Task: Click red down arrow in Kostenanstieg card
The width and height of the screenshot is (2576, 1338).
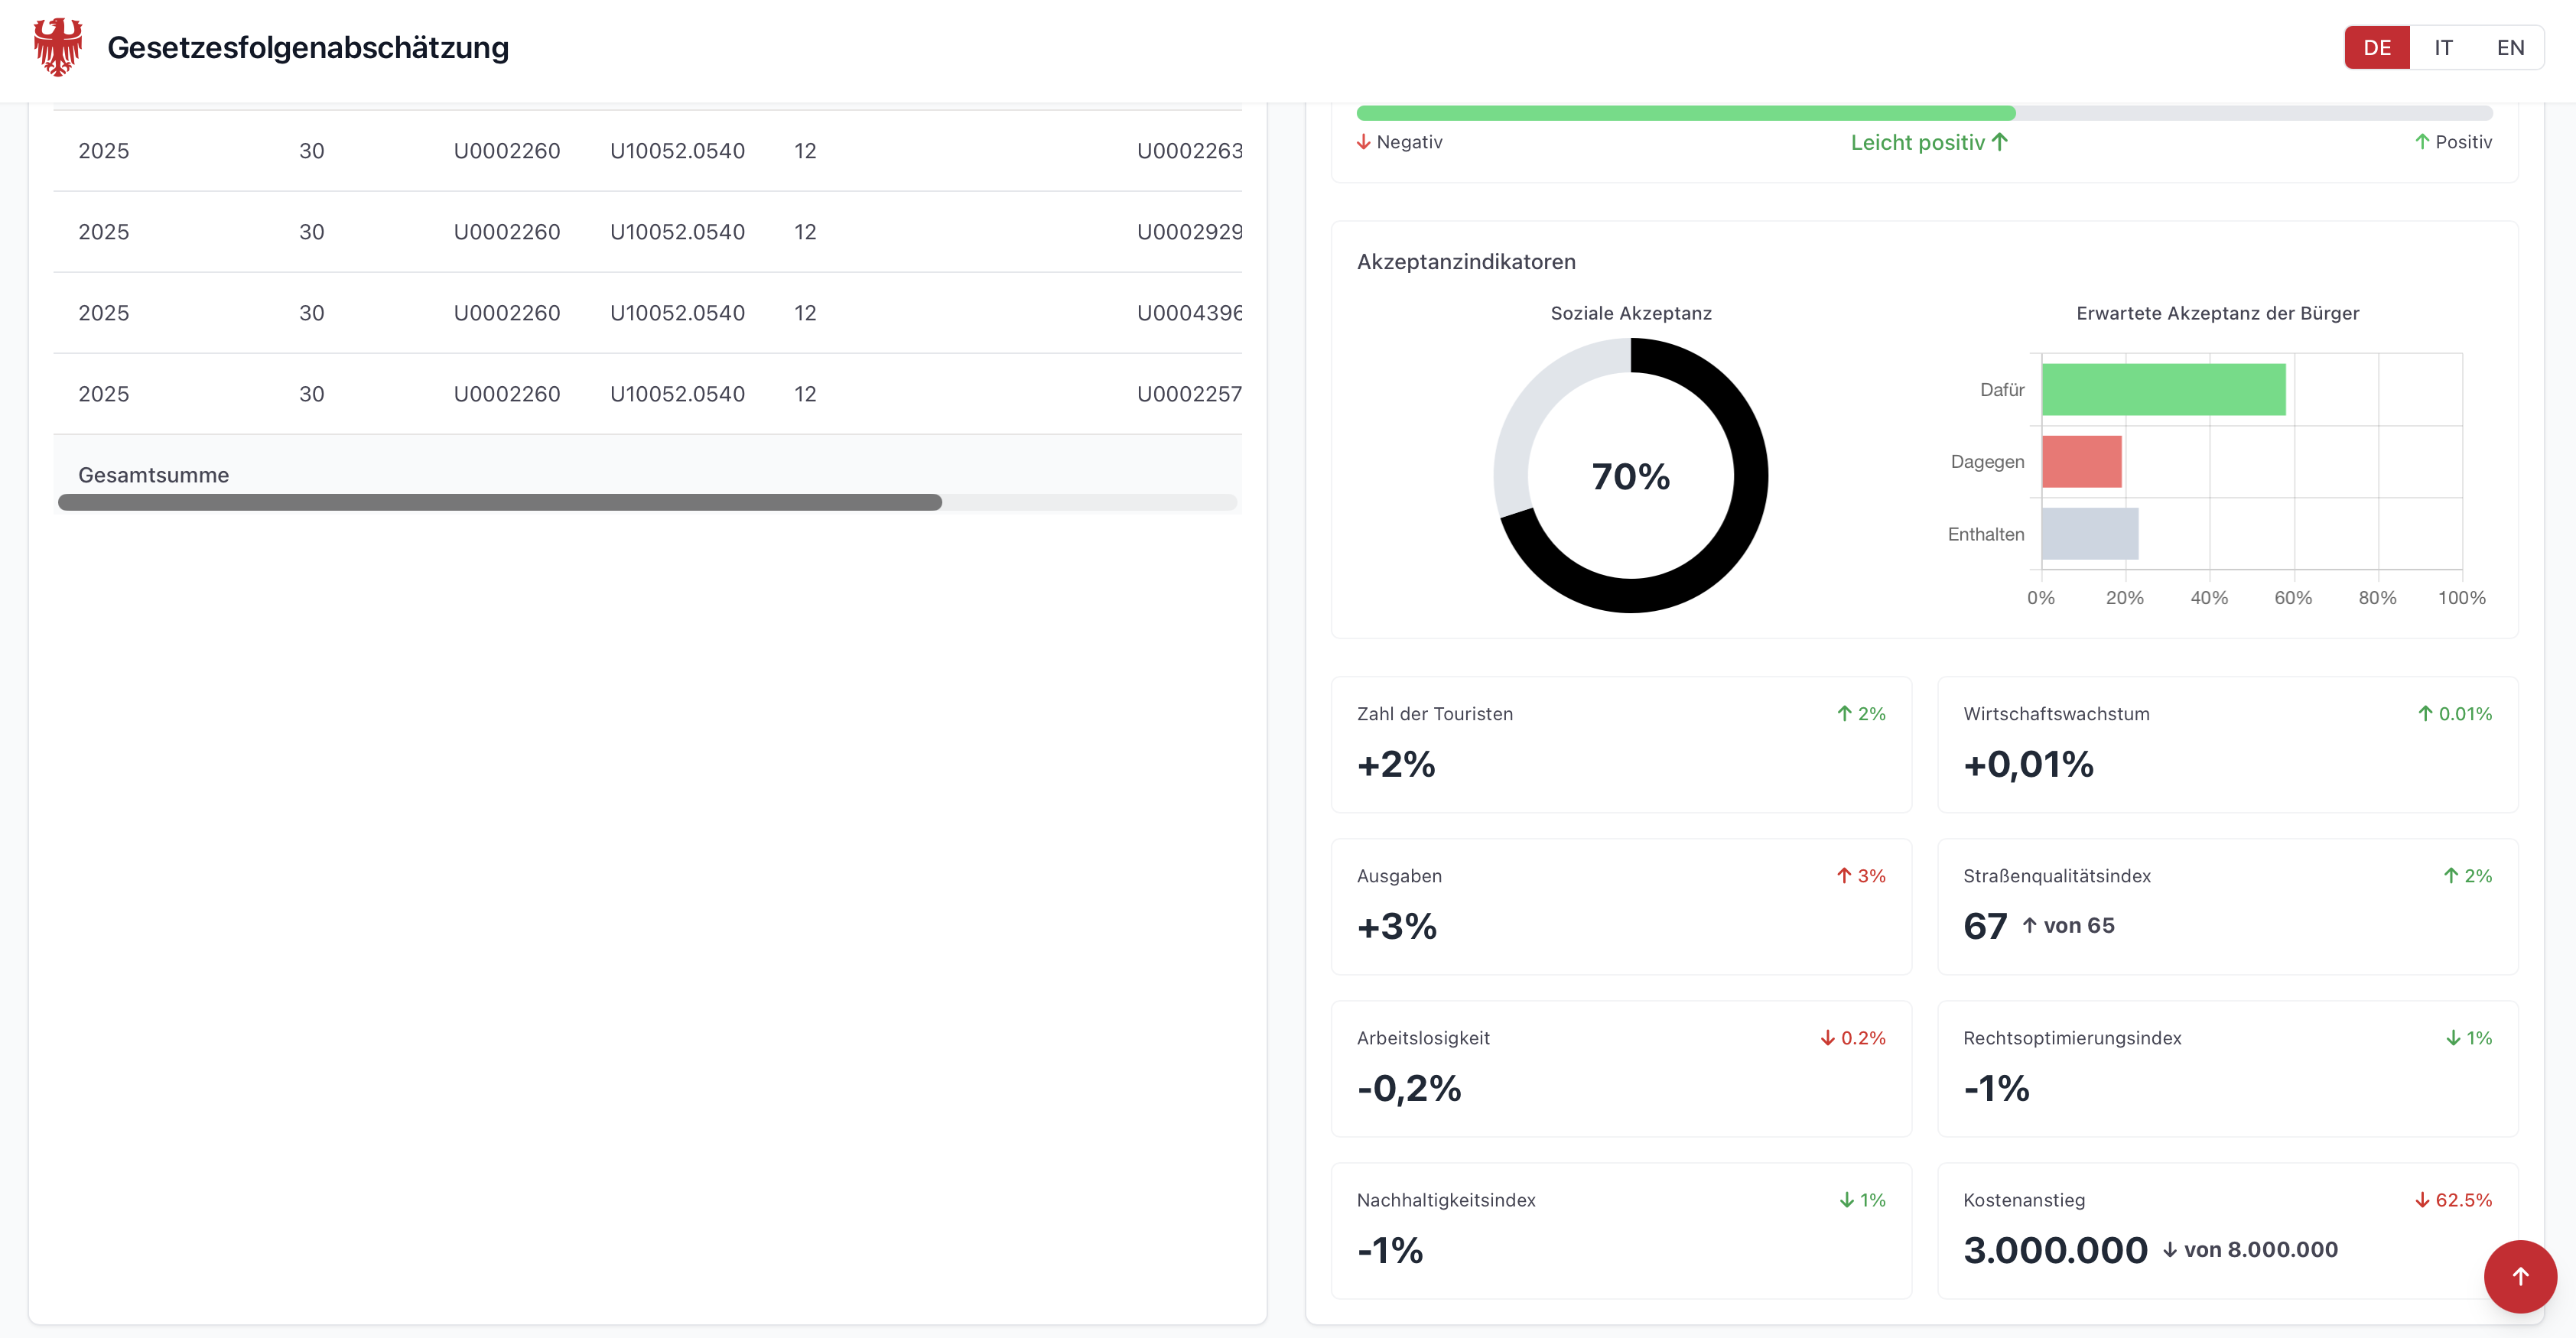Action: pyautogui.click(x=2422, y=1200)
